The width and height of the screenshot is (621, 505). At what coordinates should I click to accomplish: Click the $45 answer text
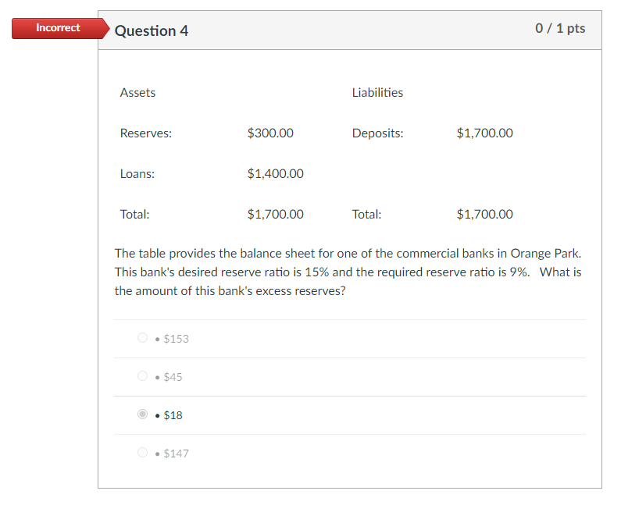click(x=173, y=377)
